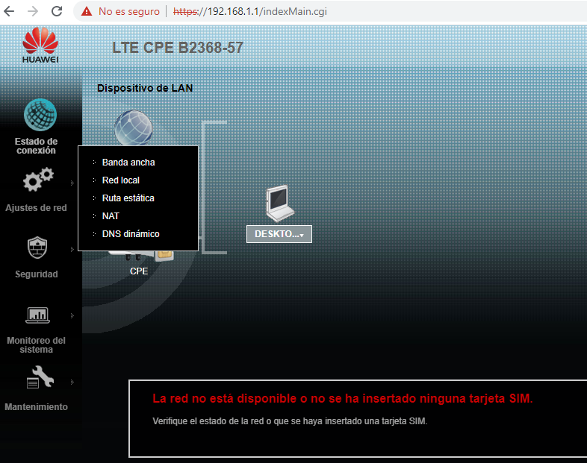Open Seguridad shield icon
Viewport: 587px width, 463px height.
(x=37, y=248)
